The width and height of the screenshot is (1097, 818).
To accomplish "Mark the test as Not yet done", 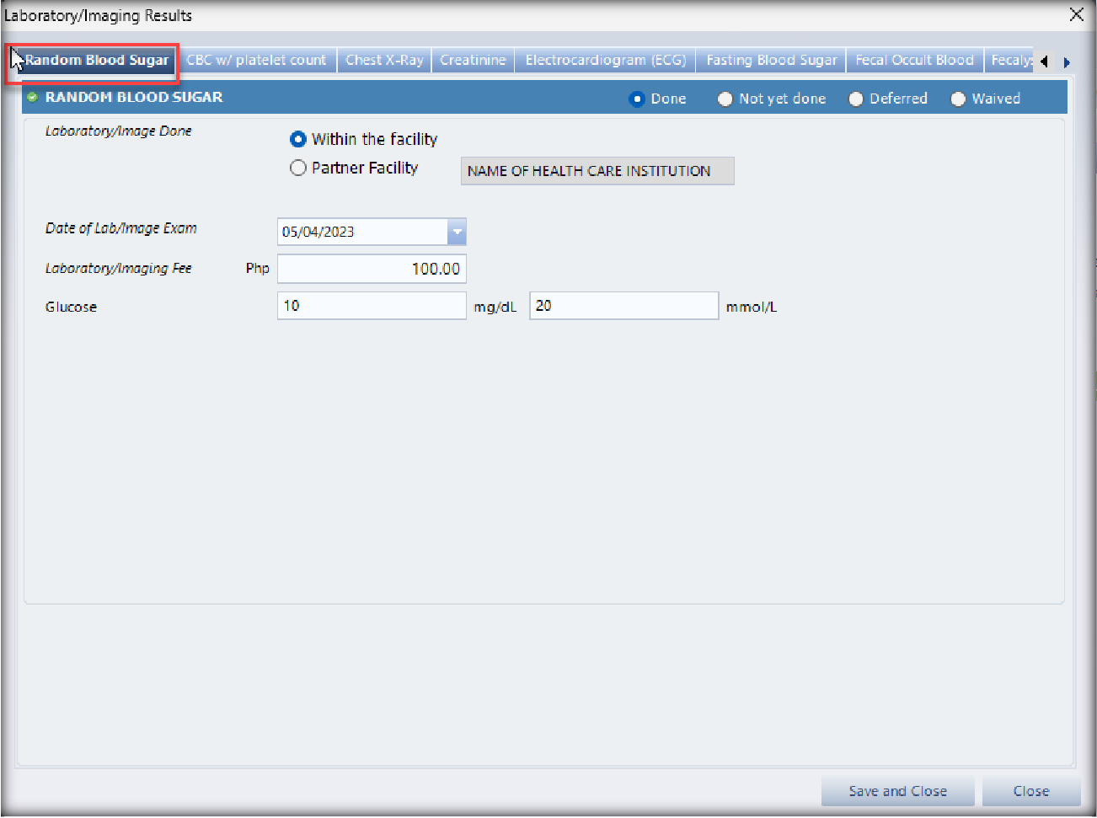I will tap(725, 99).
